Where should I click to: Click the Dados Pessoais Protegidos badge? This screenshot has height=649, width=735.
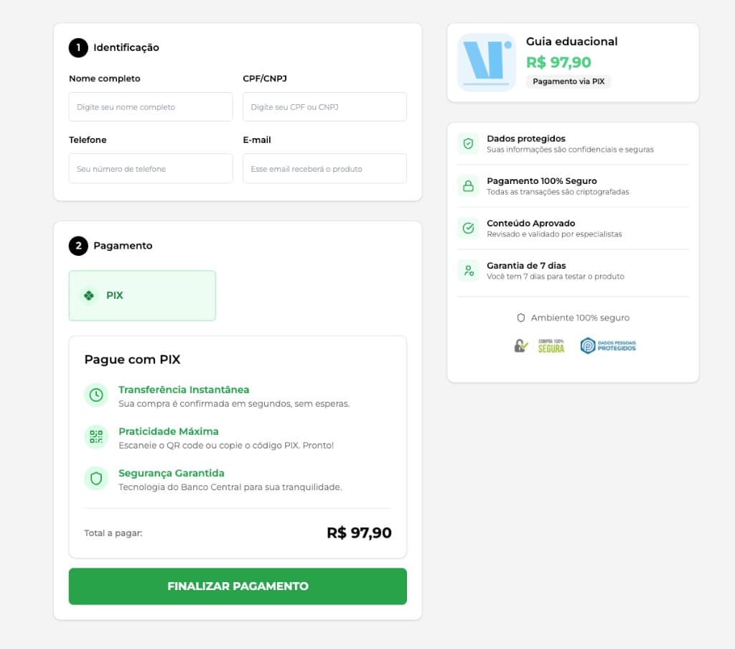pos(608,346)
